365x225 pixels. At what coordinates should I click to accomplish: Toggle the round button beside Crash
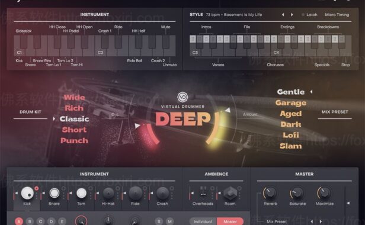(172, 188)
